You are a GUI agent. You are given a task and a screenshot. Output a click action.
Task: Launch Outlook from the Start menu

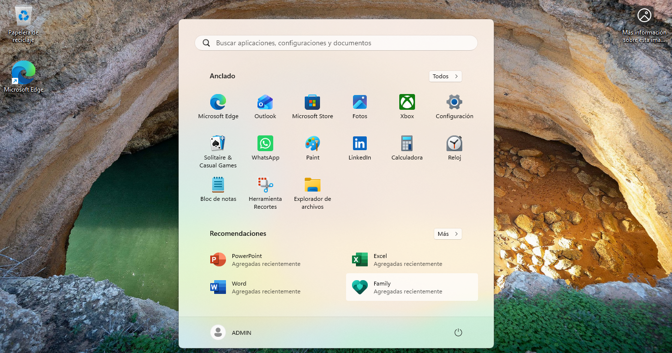pos(265,106)
